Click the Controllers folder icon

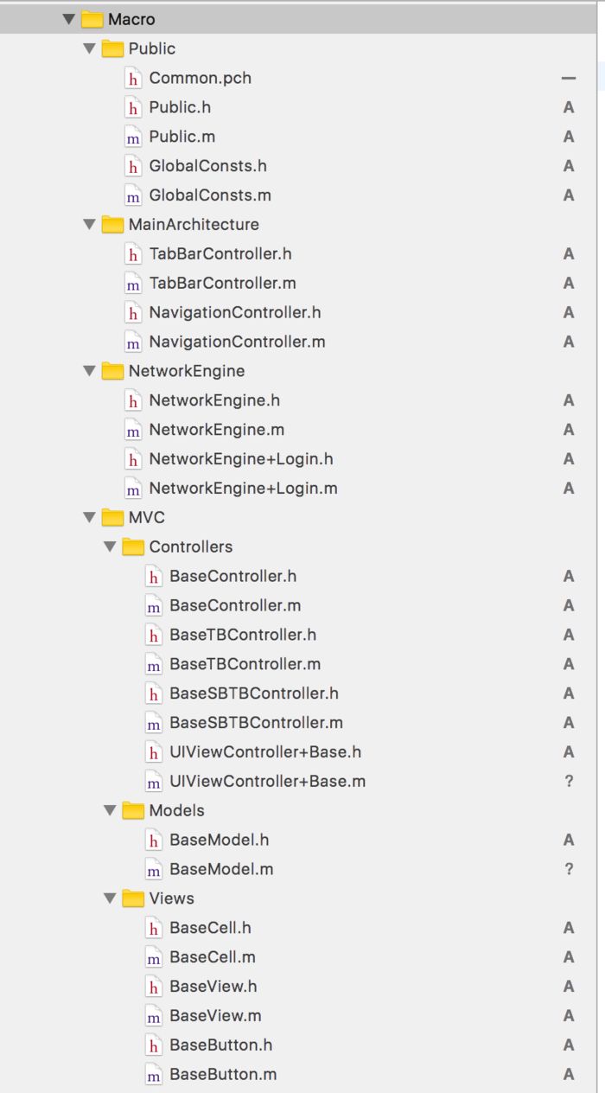click(x=133, y=547)
